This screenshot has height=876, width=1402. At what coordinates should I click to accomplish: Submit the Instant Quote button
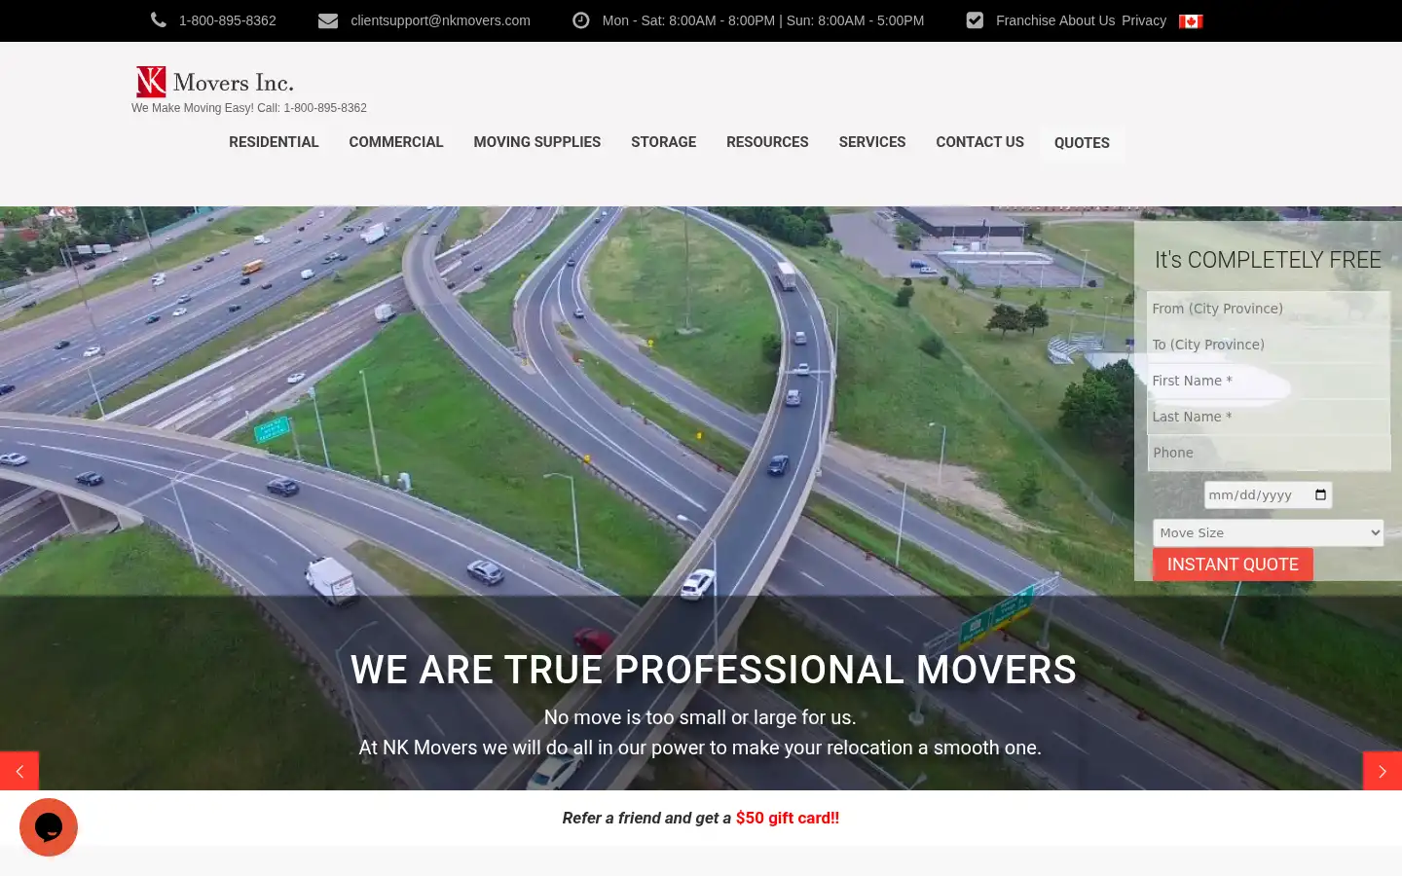1233,565
